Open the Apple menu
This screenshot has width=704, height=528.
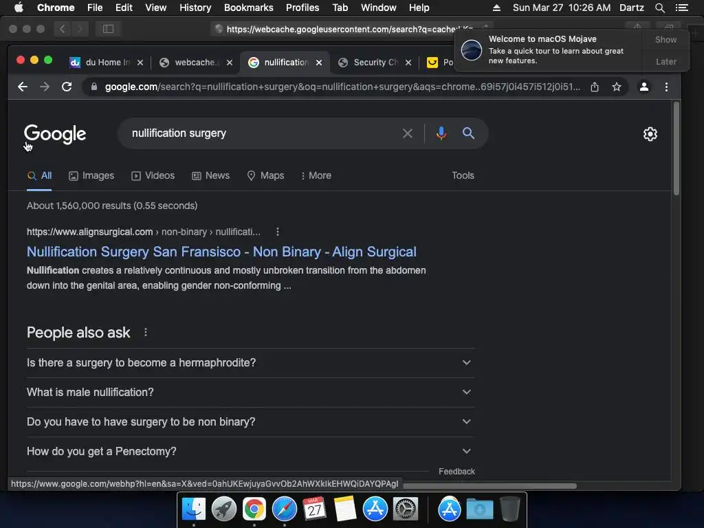pyautogui.click(x=19, y=8)
